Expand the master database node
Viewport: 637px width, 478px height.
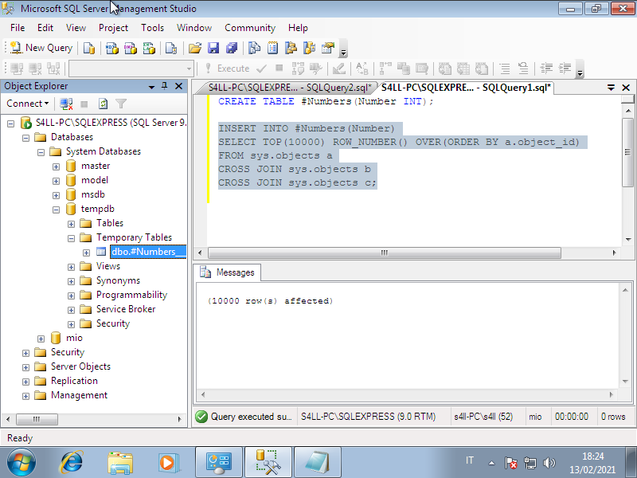pos(56,167)
